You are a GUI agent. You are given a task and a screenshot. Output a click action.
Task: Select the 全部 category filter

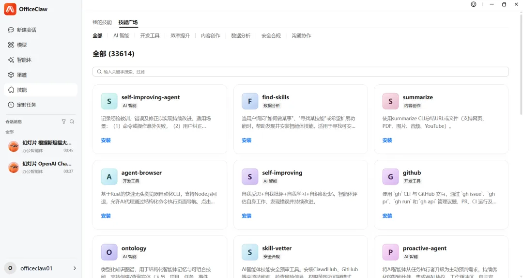(x=97, y=36)
